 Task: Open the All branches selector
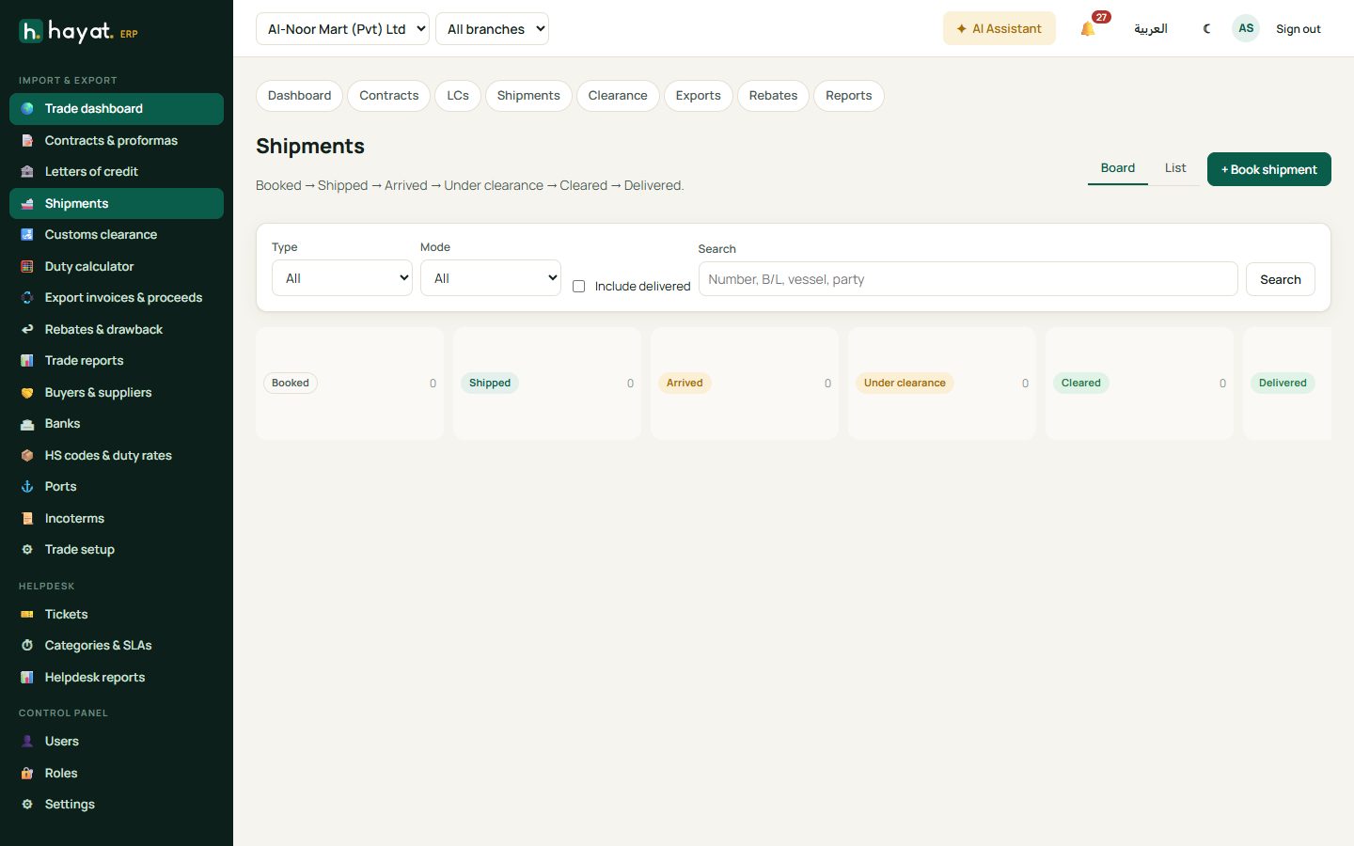492,29
